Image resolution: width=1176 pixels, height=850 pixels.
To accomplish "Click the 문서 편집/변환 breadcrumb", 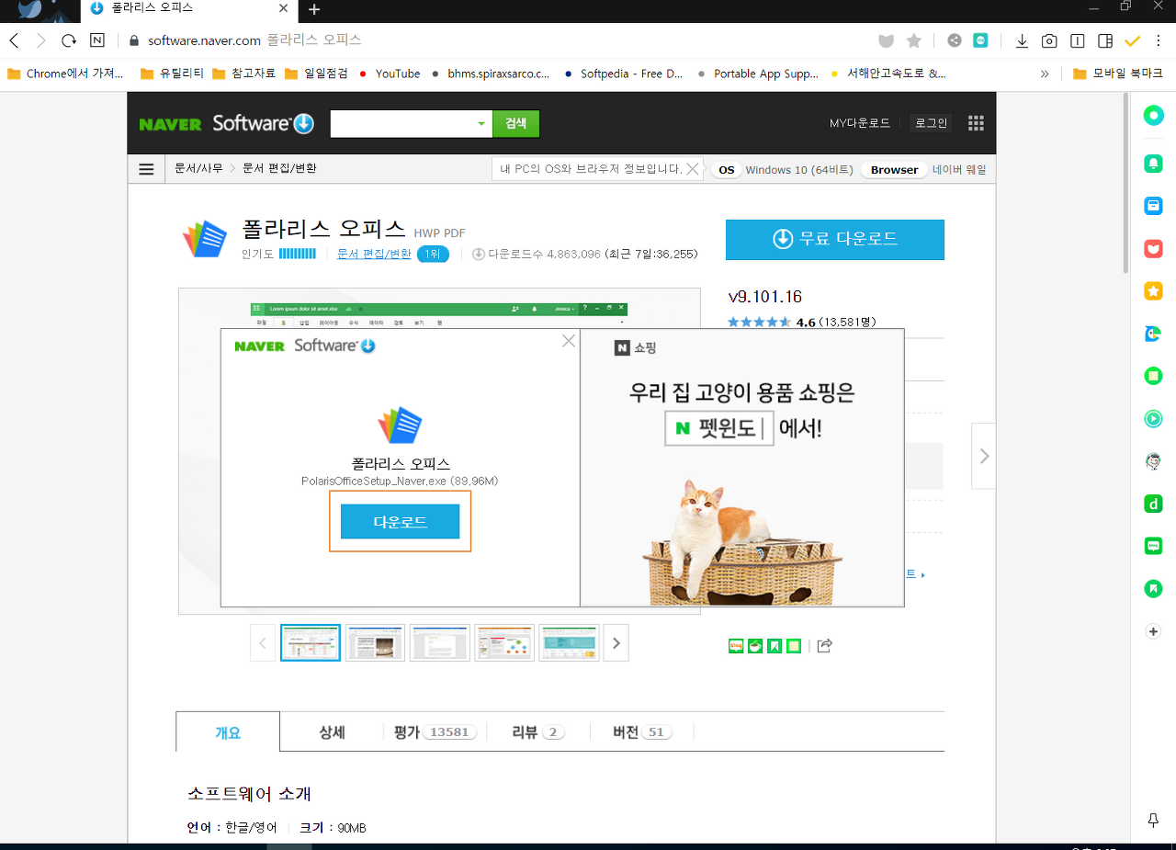I will 279,169.
